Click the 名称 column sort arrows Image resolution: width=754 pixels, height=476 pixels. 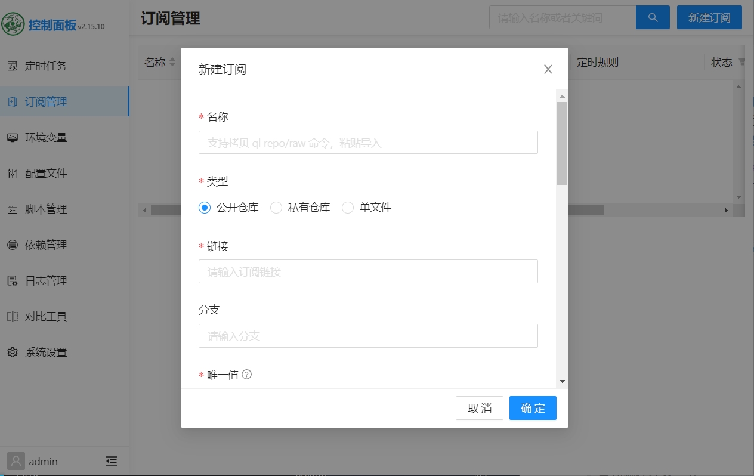[x=172, y=62]
